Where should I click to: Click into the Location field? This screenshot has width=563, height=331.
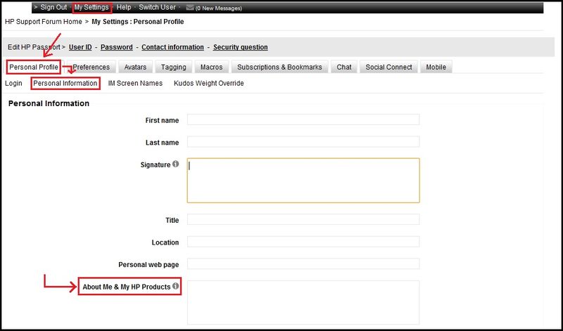303,242
